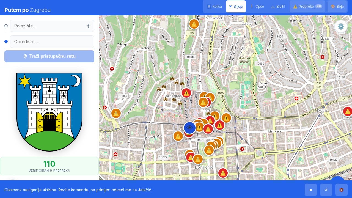Switch to Kolica wheelchair mode
Viewport: 352px width, 198px height.
[214, 6]
